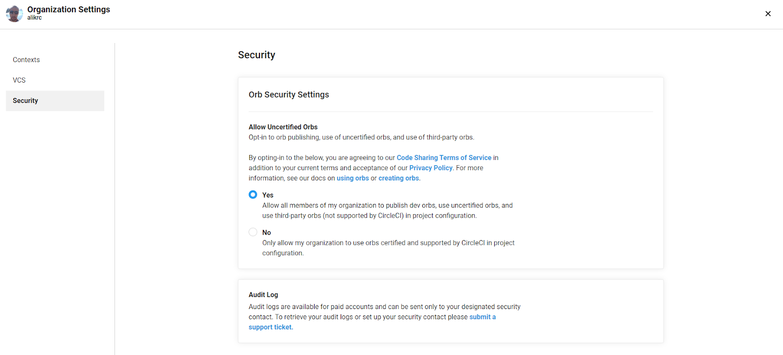Navigate to Contexts in the sidebar
The image size is (783, 355).
26,60
